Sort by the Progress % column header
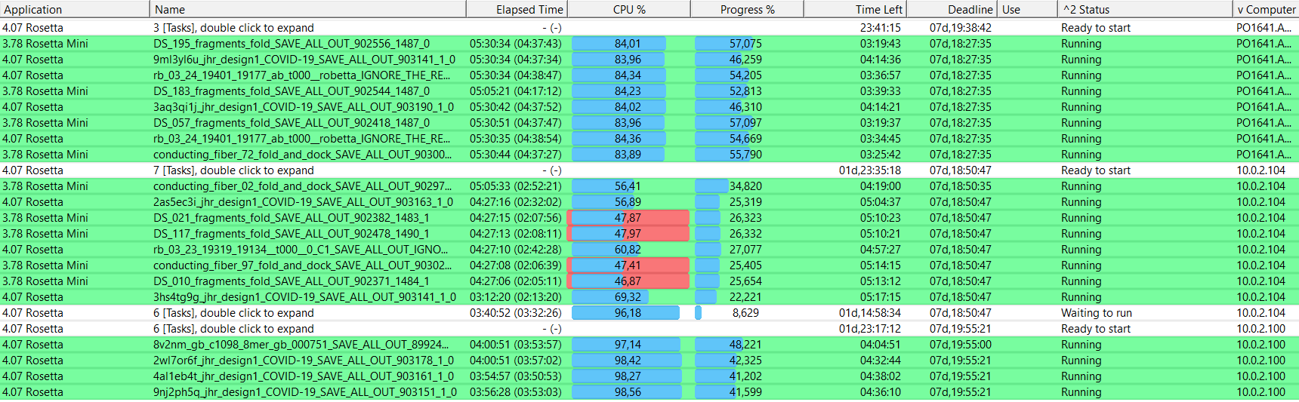 (747, 9)
